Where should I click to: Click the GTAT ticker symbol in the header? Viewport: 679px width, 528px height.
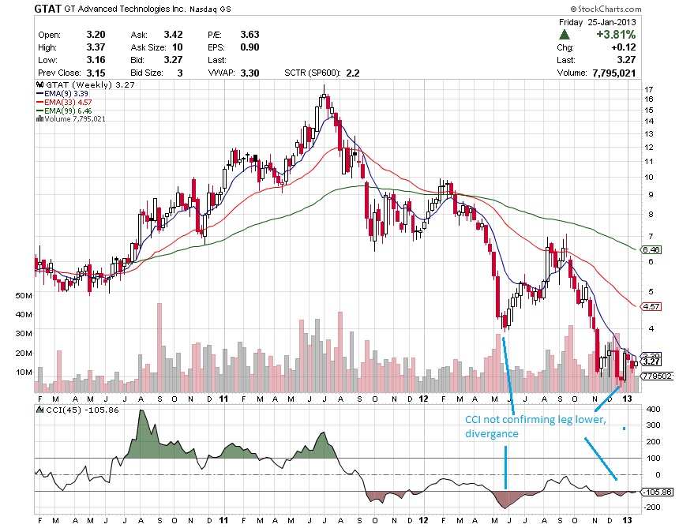pos(47,9)
